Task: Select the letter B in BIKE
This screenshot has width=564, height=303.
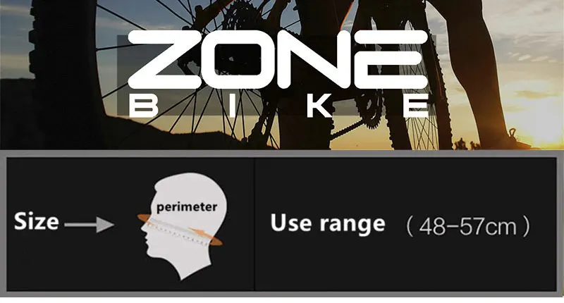Action: click(143, 106)
